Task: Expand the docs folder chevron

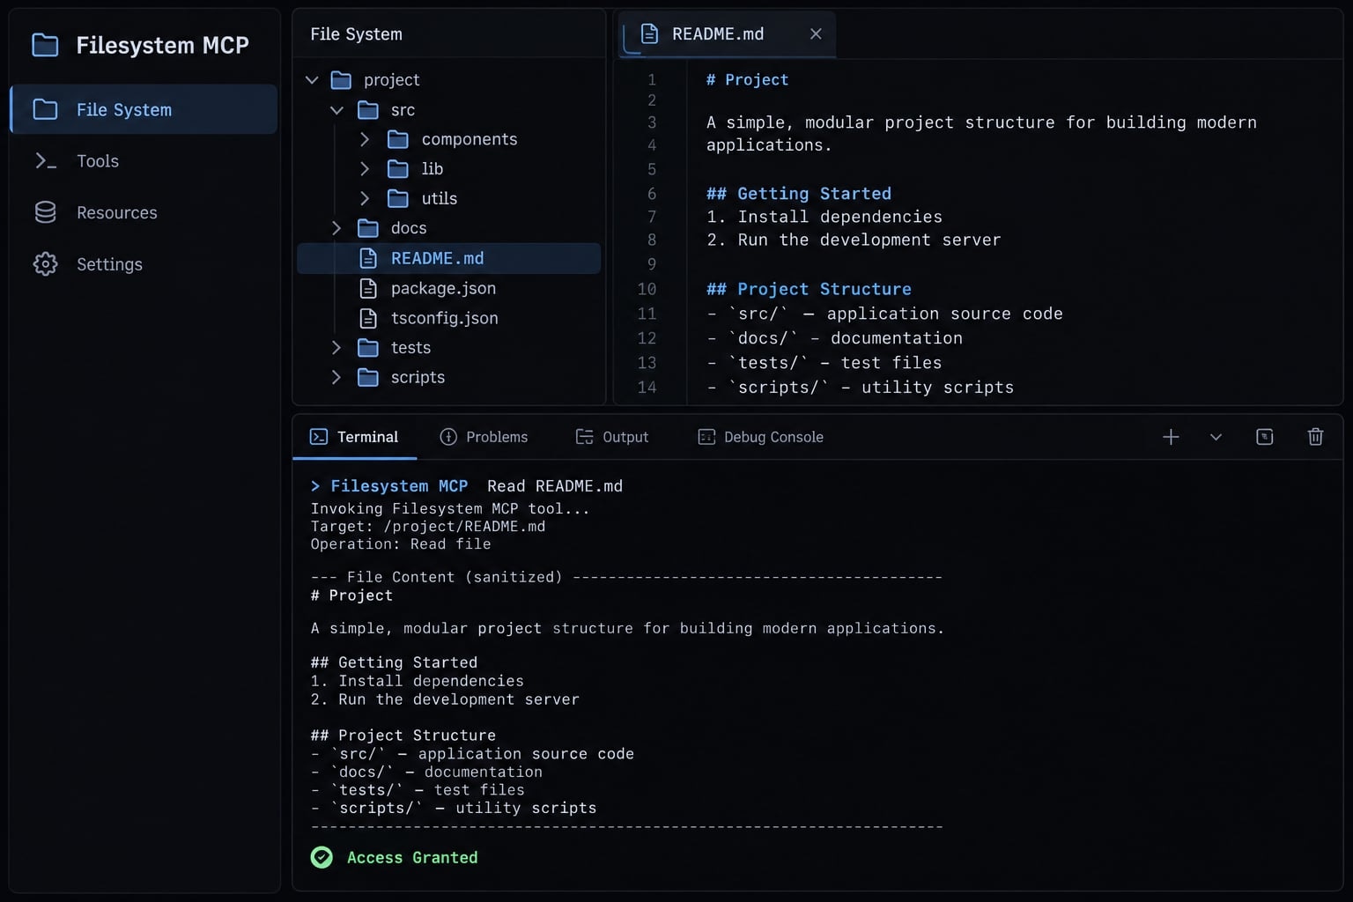Action: click(336, 228)
